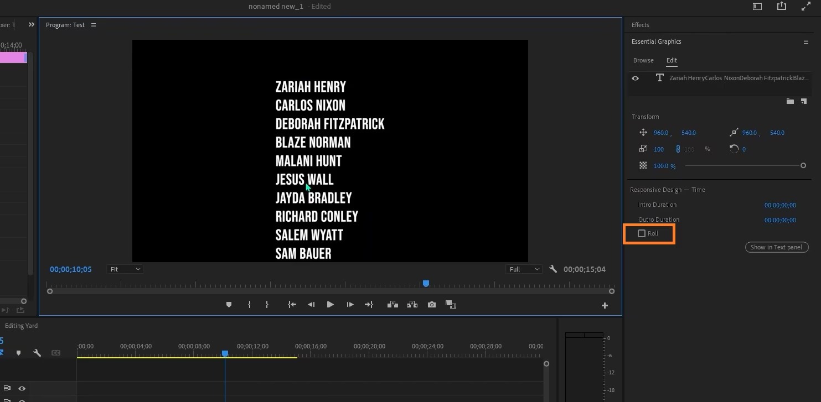The width and height of the screenshot is (821, 402).
Task: Click the current timecode 00;00;10;05
Action: (x=71, y=269)
